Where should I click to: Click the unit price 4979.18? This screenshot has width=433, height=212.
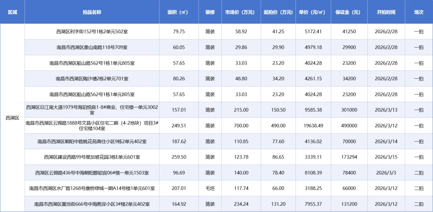(x=313, y=47)
